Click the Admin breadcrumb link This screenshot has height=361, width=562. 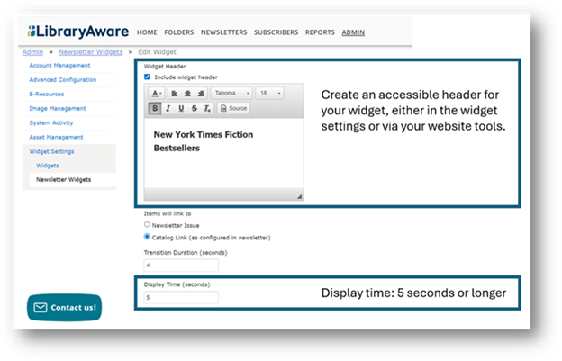[x=32, y=52]
